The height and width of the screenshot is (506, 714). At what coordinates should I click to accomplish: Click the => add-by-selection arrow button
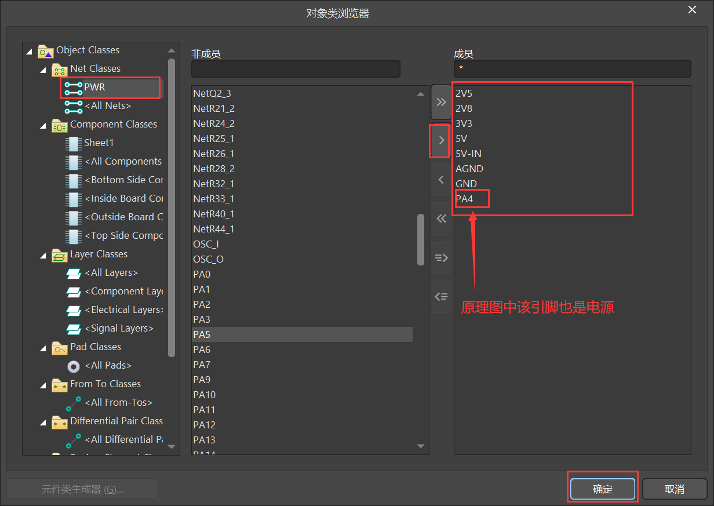coord(441,257)
